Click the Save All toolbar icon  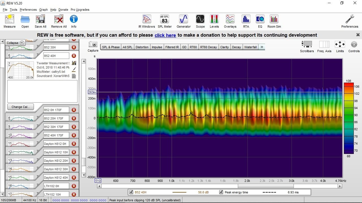point(40,20)
